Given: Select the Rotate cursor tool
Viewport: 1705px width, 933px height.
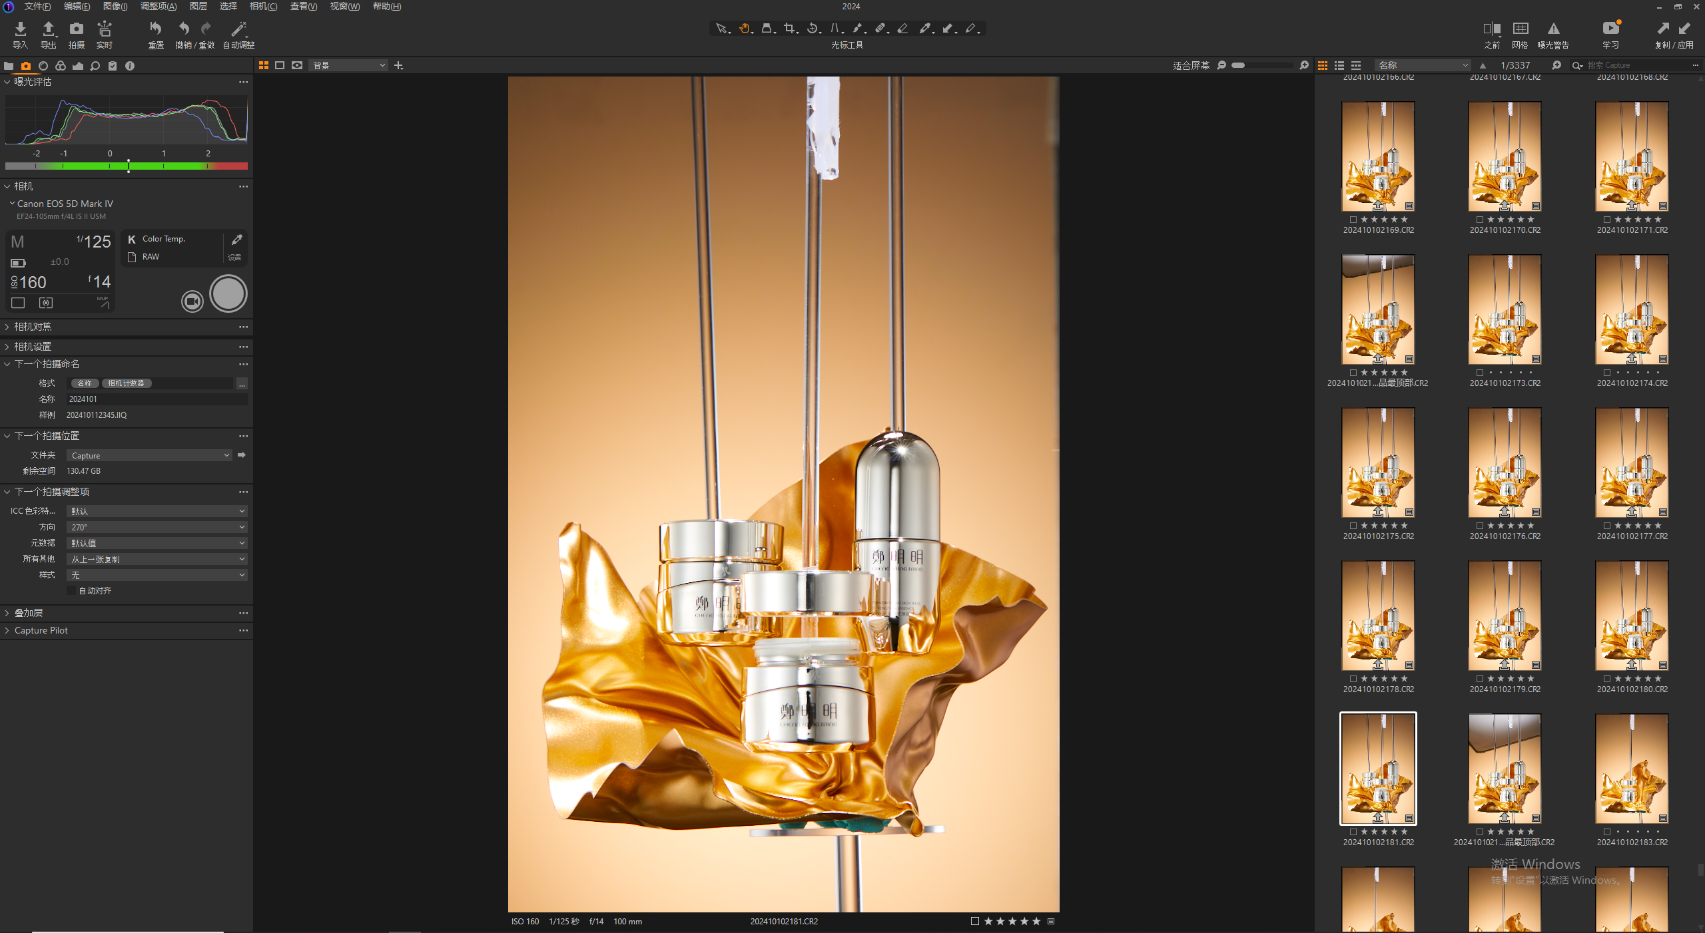Looking at the screenshot, I should point(813,29).
